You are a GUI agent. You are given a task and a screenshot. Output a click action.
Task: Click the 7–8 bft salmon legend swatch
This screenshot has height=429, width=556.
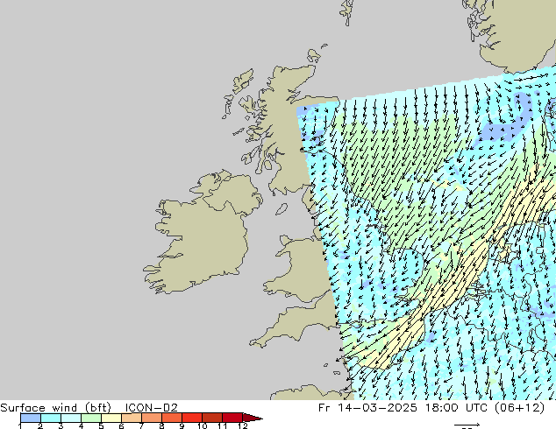click(x=152, y=418)
